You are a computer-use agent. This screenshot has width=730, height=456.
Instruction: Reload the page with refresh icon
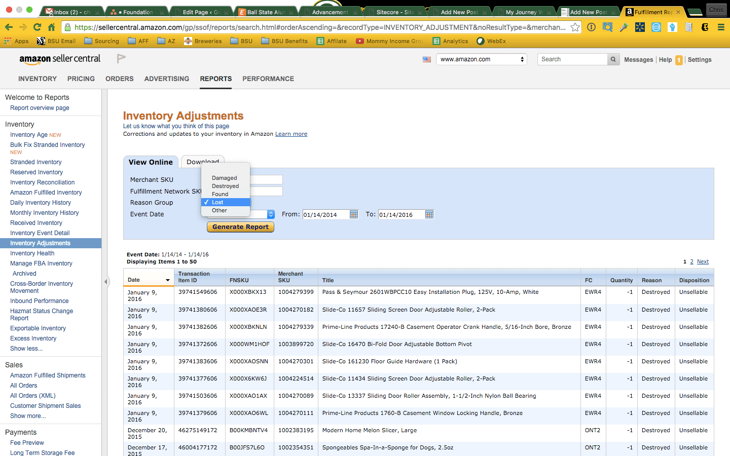pyautogui.click(x=37, y=27)
